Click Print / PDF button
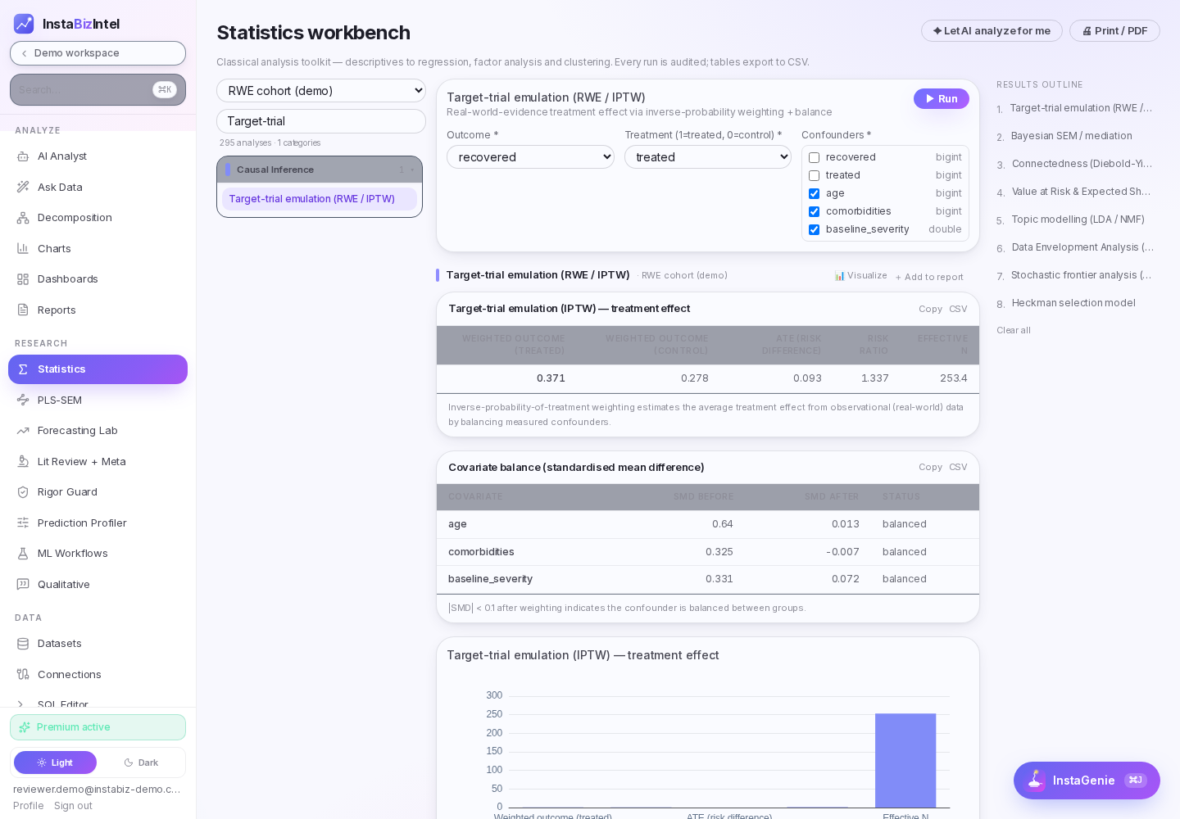Image resolution: width=1180 pixels, height=819 pixels. point(1114,31)
